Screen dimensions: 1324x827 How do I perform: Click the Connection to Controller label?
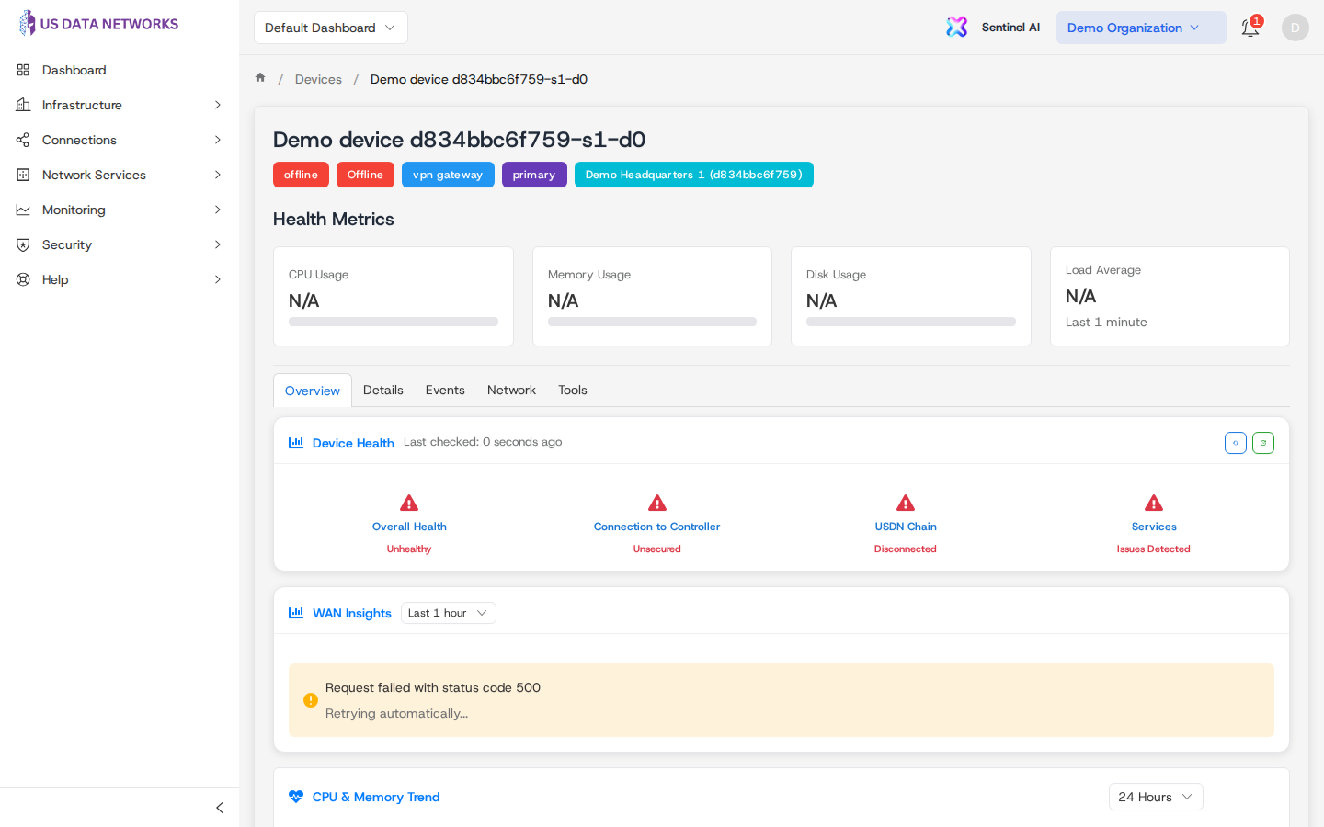click(657, 527)
